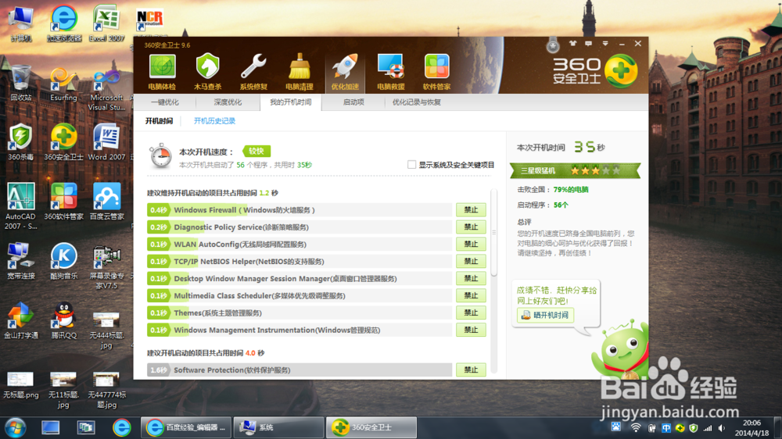The height and width of the screenshot is (439, 782).
Task: Select 优化加速 rocket icon
Action: click(x=345, y=72)
